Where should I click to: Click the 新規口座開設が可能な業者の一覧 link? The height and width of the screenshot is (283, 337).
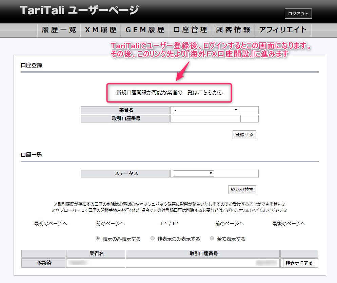click(x=170, y=92)
